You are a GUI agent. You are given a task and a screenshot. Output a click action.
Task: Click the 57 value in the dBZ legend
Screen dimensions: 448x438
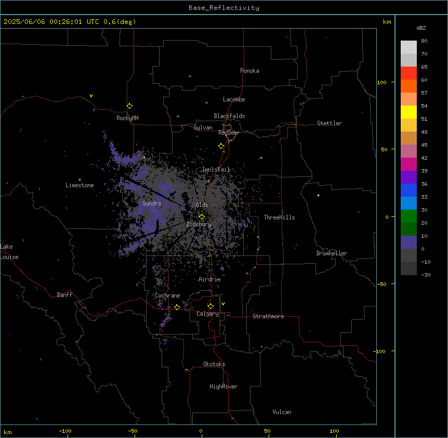[x=424, y=93]
